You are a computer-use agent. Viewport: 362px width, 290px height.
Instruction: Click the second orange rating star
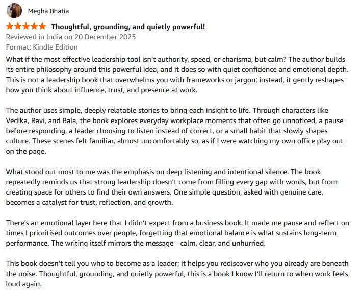(x=18, y=26)
